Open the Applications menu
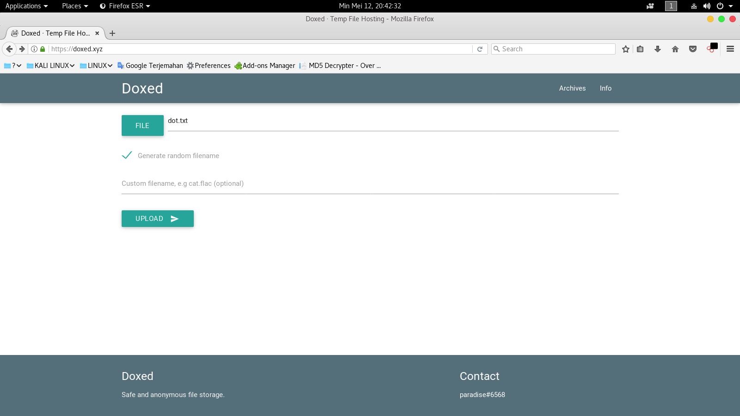The width and height of the screenshot is (740, 416). (26, 6)
